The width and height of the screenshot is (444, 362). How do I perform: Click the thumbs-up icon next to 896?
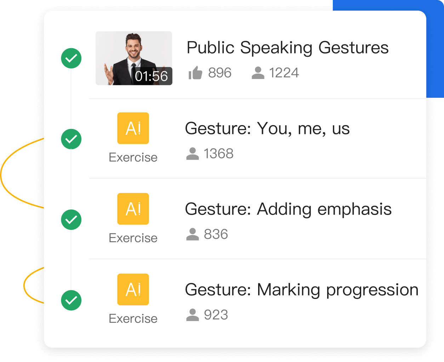(x=195, y=73)
